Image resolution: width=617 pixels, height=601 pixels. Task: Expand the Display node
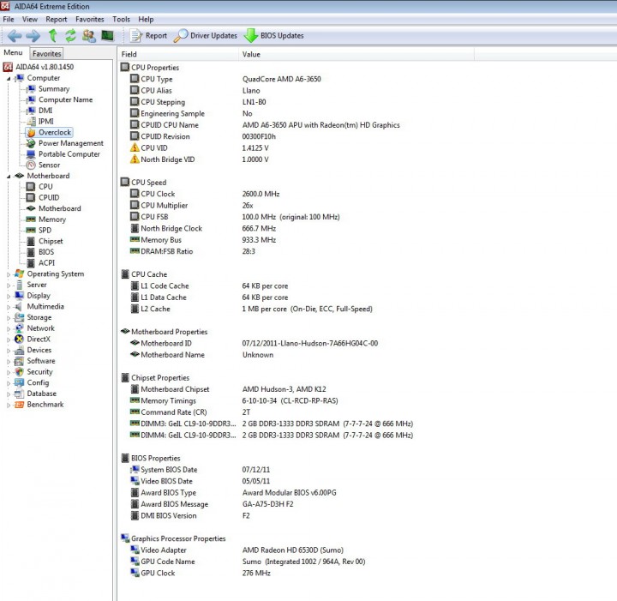coord(9,296)
